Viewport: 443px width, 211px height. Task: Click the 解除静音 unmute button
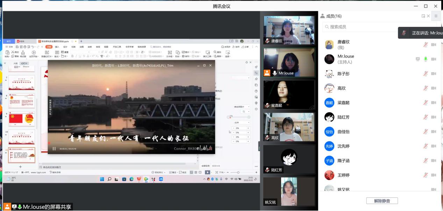(x=382, y=201)
